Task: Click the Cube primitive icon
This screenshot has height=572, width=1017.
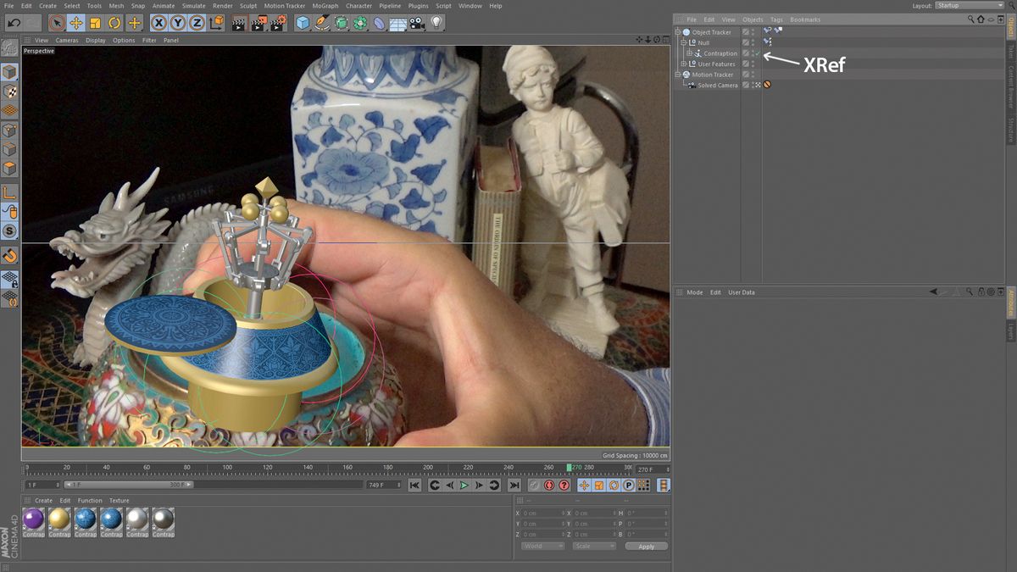Action: 301,23
